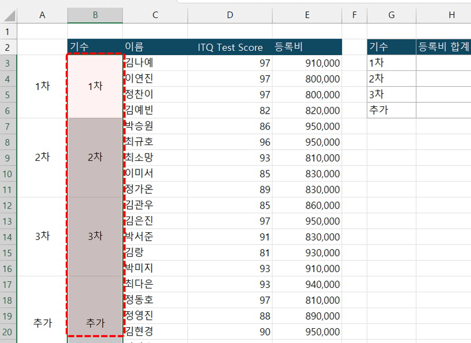Select merged cell 1차 in column A
This screenshot has height=343, width=471.
point(42,86)
